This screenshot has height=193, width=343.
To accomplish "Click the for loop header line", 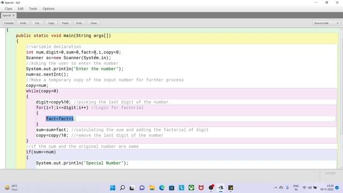I will [62, 108].
